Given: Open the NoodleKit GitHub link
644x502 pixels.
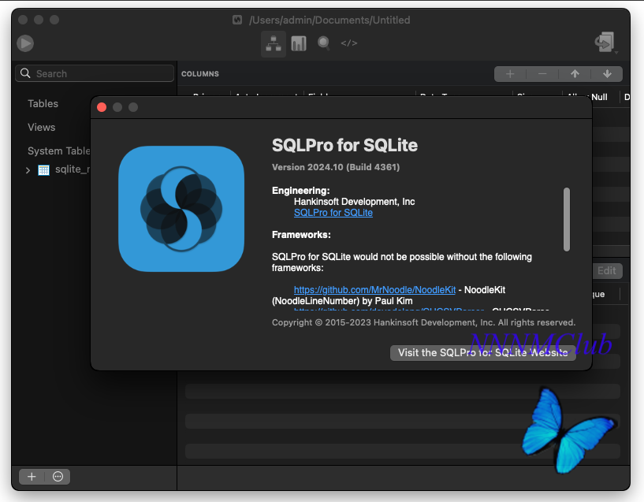Looking at the screenshot, I should point(374,290).
